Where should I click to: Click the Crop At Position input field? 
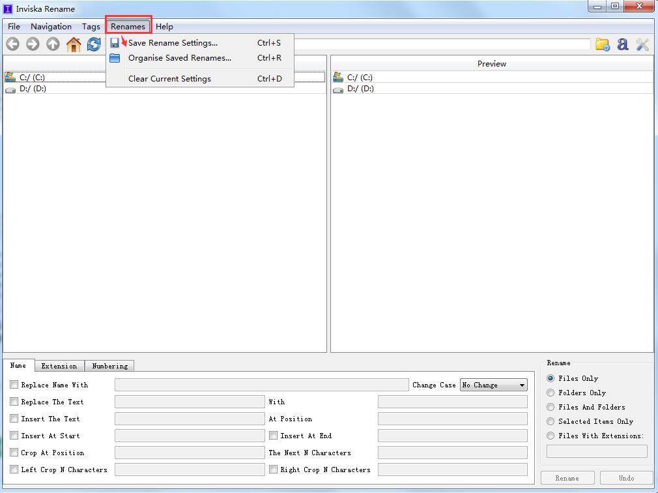(x=190, y=453)
